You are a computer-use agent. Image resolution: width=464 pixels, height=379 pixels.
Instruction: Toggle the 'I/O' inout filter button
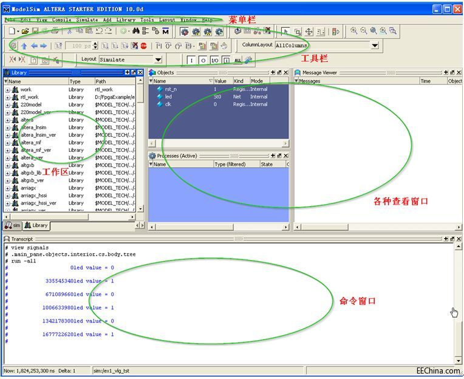[x=214, y=60]
